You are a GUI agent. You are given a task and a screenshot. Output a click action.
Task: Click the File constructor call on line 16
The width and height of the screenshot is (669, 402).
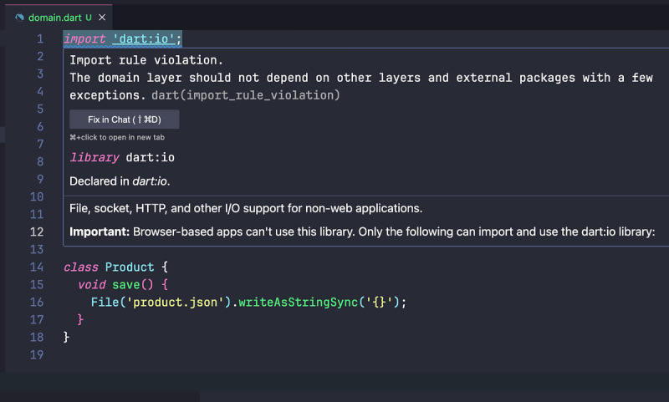click(x=105, y=303)
